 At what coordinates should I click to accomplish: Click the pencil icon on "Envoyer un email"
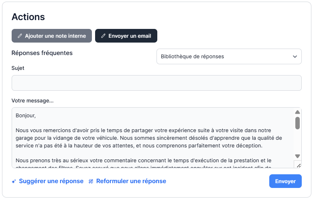coord(103,36)
